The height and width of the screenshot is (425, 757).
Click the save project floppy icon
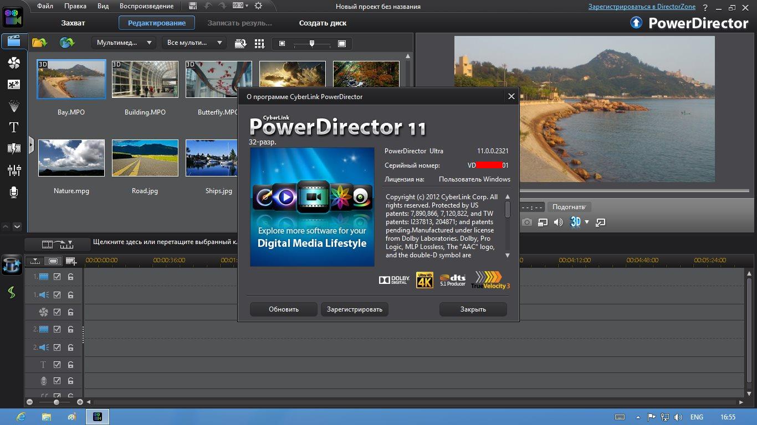(x=192, y=6)
